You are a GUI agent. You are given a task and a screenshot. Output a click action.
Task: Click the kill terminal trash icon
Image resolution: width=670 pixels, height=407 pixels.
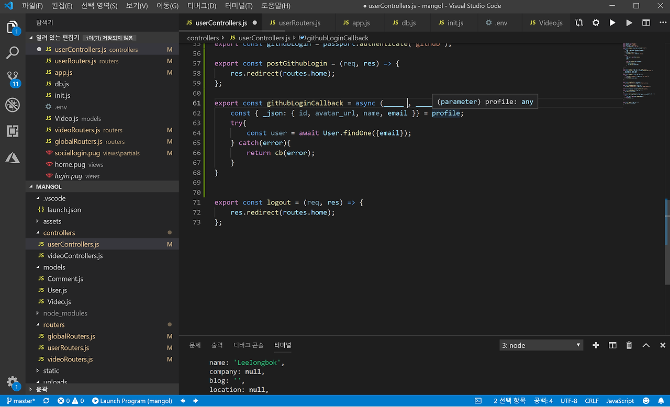629,345
